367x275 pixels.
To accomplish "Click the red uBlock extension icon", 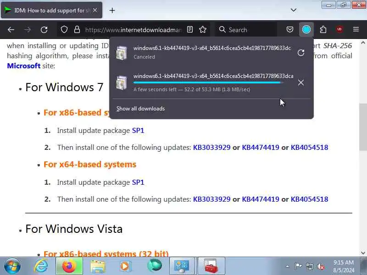I will pyautogui.click(x=339, y=29).
